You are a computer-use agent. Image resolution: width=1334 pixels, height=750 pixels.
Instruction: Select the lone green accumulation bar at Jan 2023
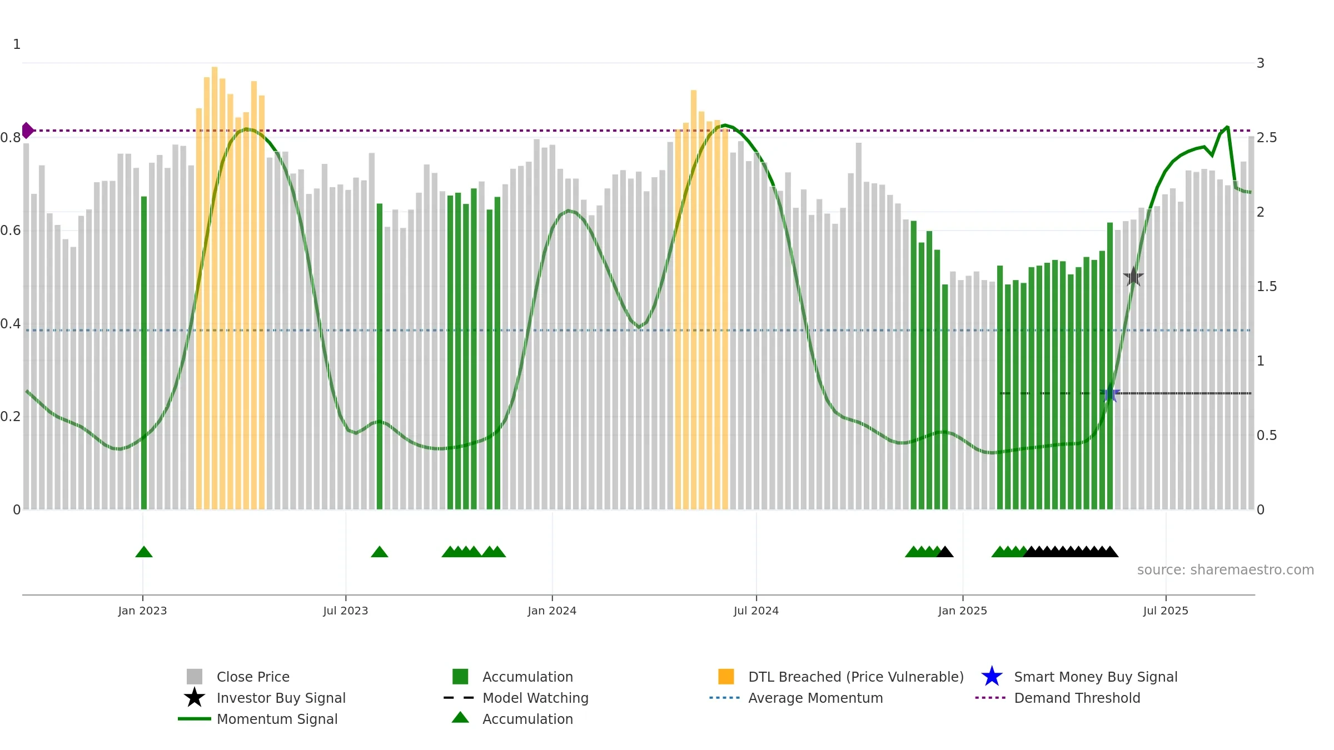144,353
